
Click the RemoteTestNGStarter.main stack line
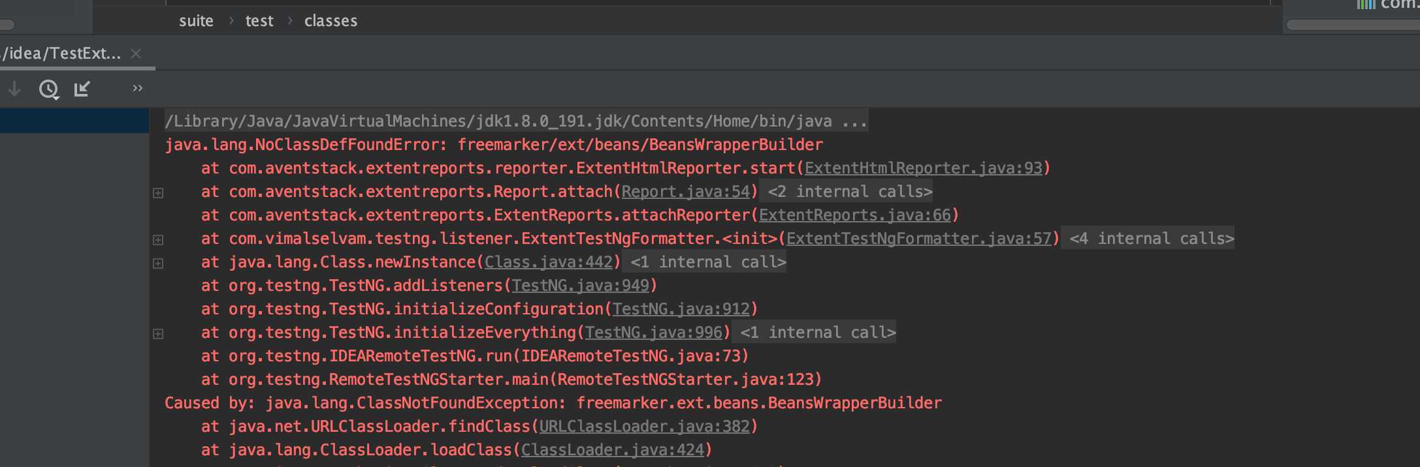(511, 380)
